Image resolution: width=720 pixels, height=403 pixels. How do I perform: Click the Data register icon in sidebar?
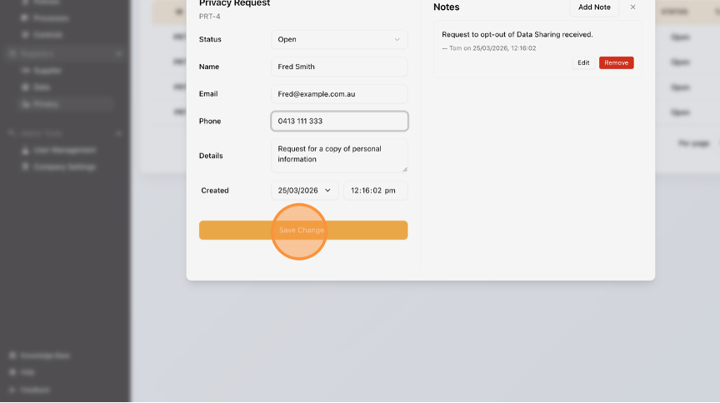[26, 87]
